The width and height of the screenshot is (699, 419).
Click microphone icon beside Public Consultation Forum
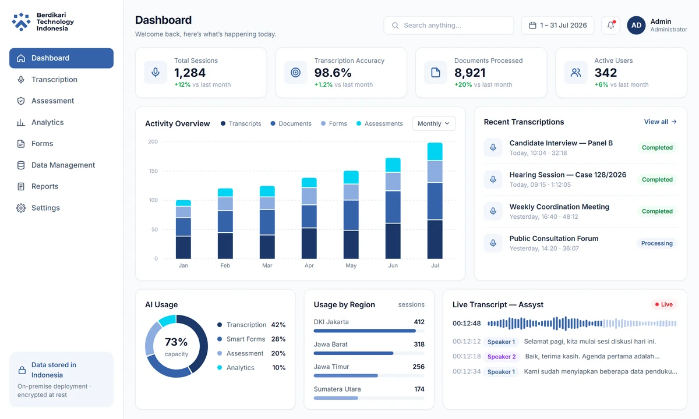[x=493, y=243]
